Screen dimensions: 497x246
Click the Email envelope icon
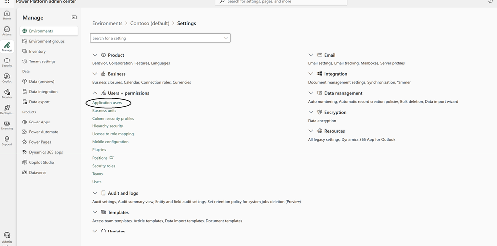(319, 55)
